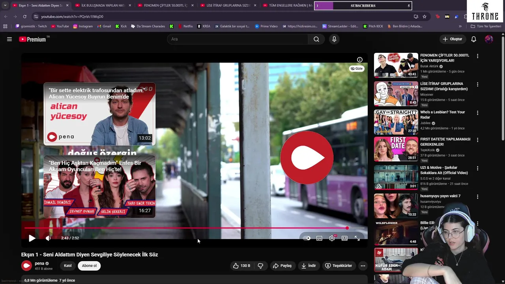505x284 pixels.
Task: Open the Gmail bookmark
Action: click(x=104, y=26)
